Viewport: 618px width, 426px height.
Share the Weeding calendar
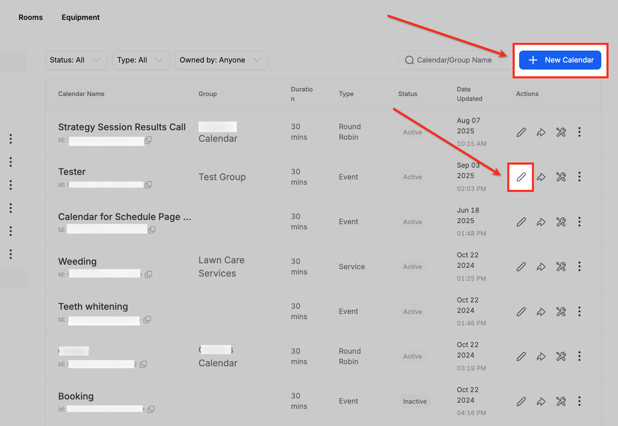click(541, 267)
